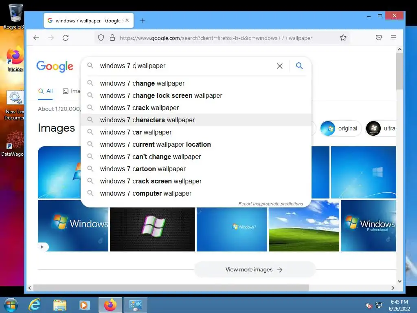The image size is (417, 313).
Task: Open the small Windows 7 logo blue thumbnail
Action: (x=232, y=229)
